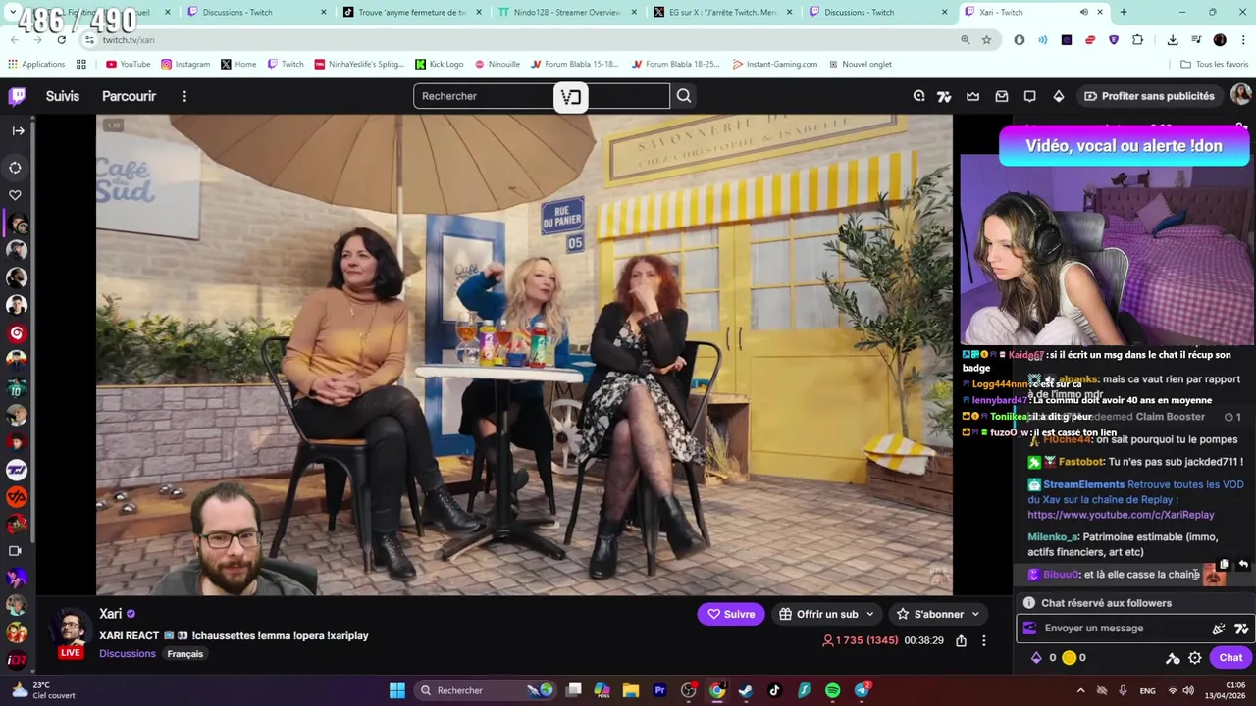Open Forum Blabla 18-25 bookmark
1256x706 pixels.
click(675, 64)
